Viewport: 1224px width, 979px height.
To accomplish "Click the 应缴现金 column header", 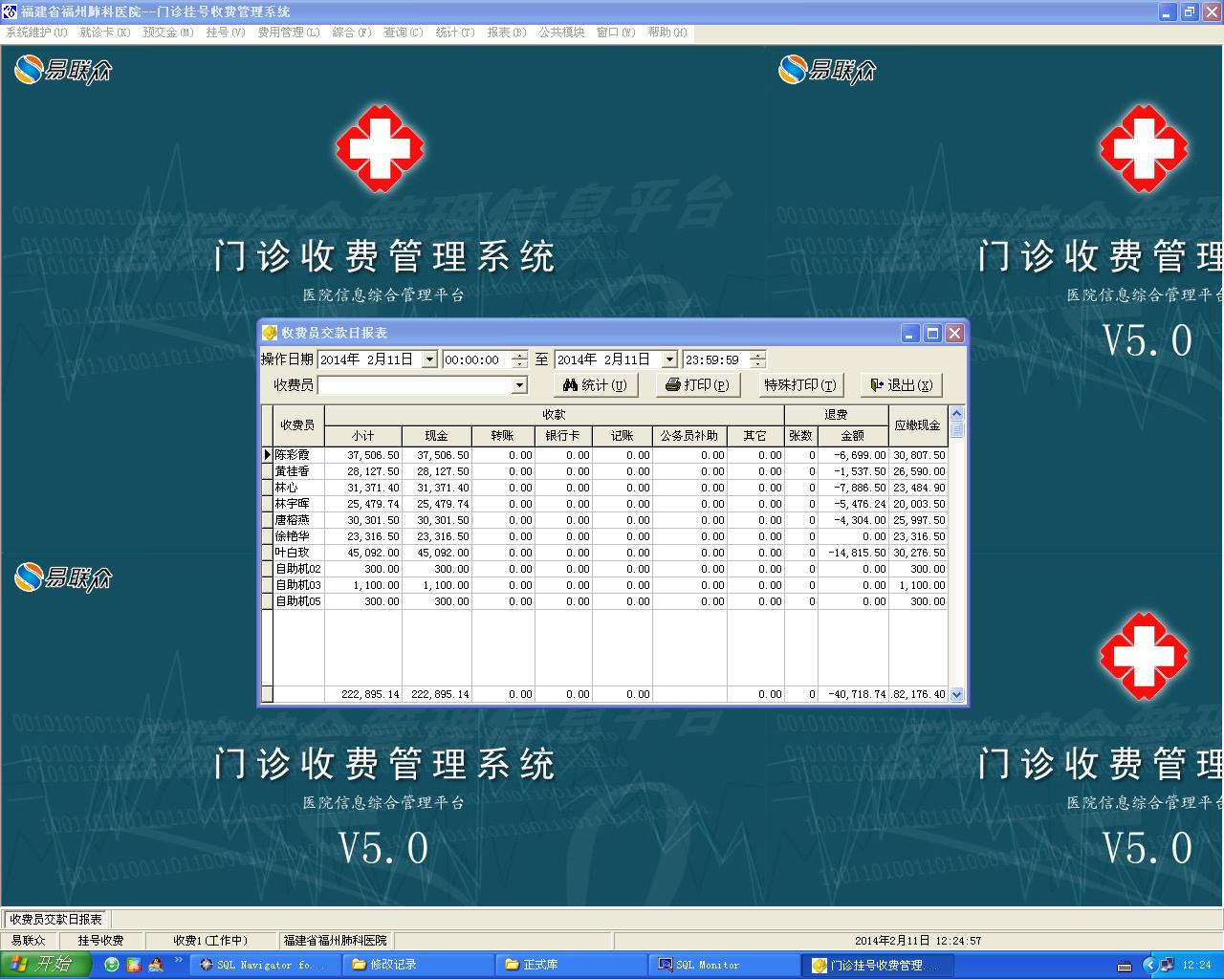I will [x=918, y=425].
